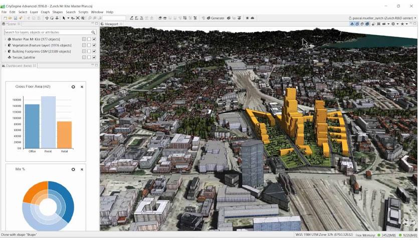This screenshot has height=242, width=419.
Task: Maximize the Scene panel
Action: (x=96, y=23)
